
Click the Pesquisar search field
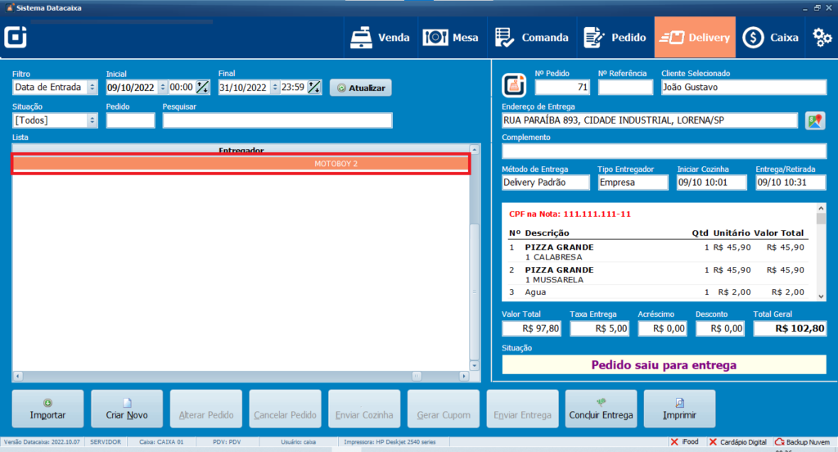tap(277, 120)
